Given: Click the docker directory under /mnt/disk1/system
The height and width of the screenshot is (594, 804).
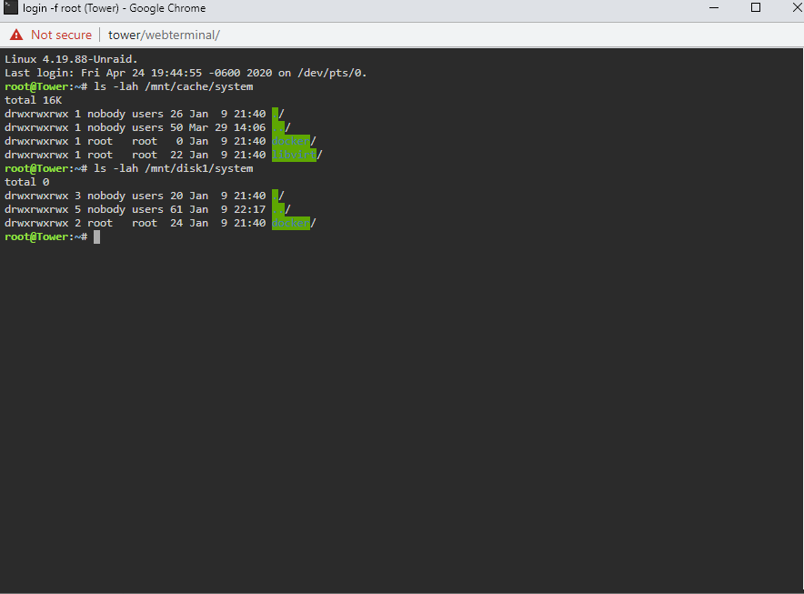Looking at the screenshot, I should pos(291,223).
